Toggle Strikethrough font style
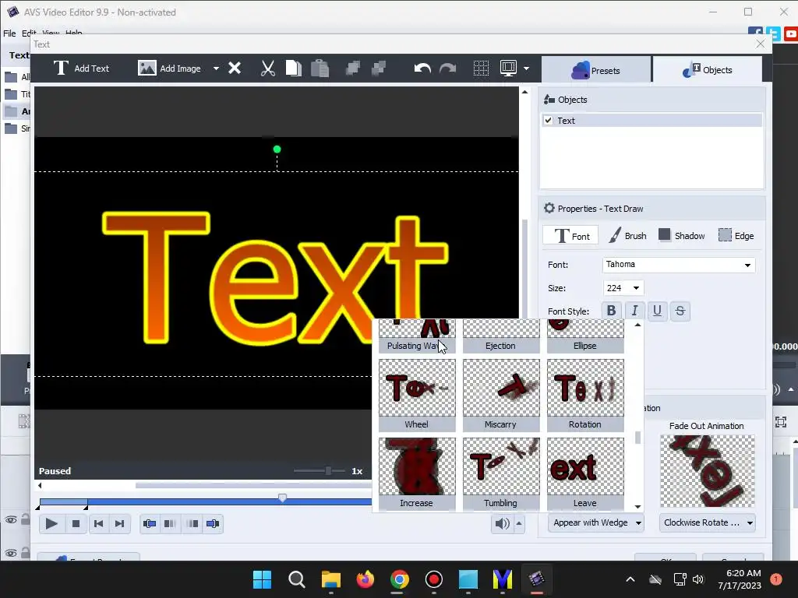This screenshot has width=798, height=598. click(x=680, y=311)
